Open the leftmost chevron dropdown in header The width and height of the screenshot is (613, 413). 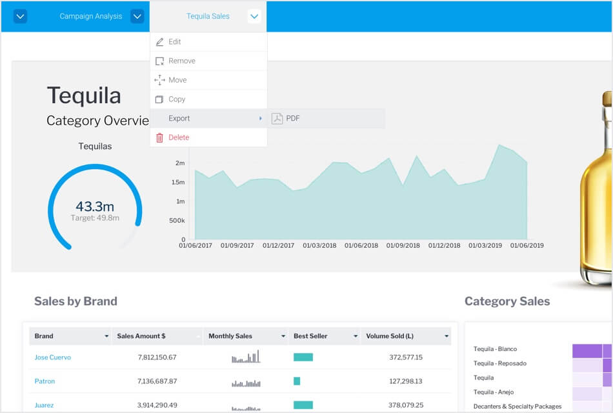click(x=20, y=17)
